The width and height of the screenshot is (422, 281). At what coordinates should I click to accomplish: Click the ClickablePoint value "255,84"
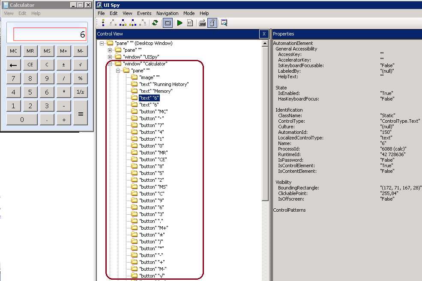pos(389,193)
